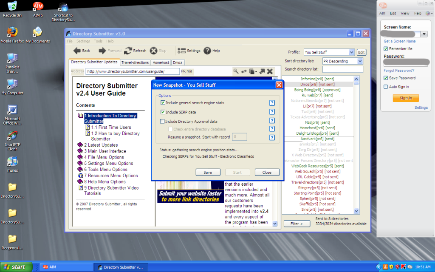Show help for Include SERP data
Viewport: 435px width, 272px height.
click(272, 112)
